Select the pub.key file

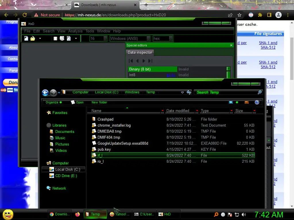pos(173,149)
